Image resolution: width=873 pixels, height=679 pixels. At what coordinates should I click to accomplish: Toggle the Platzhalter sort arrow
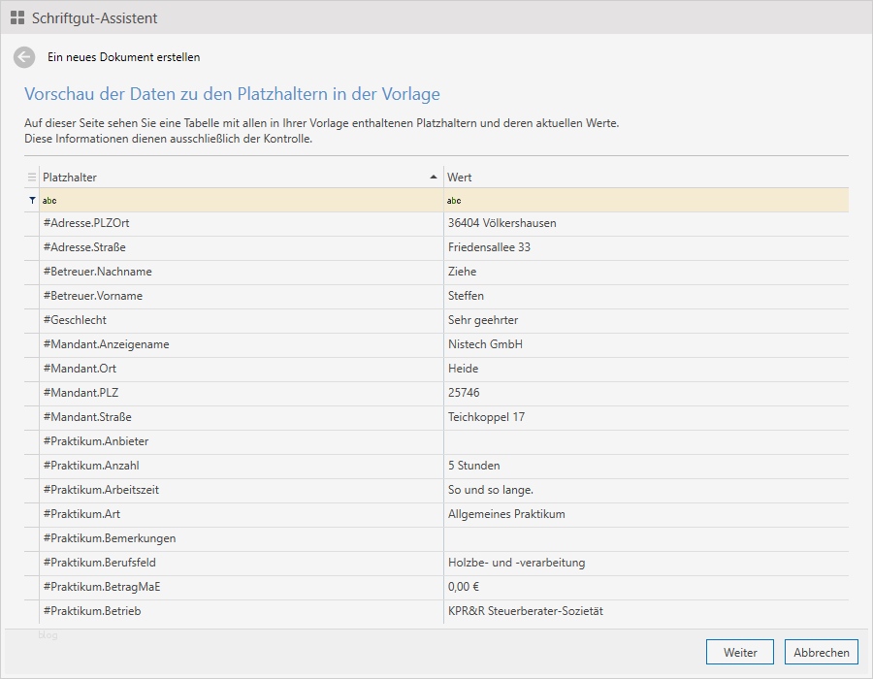coord(434,178)
